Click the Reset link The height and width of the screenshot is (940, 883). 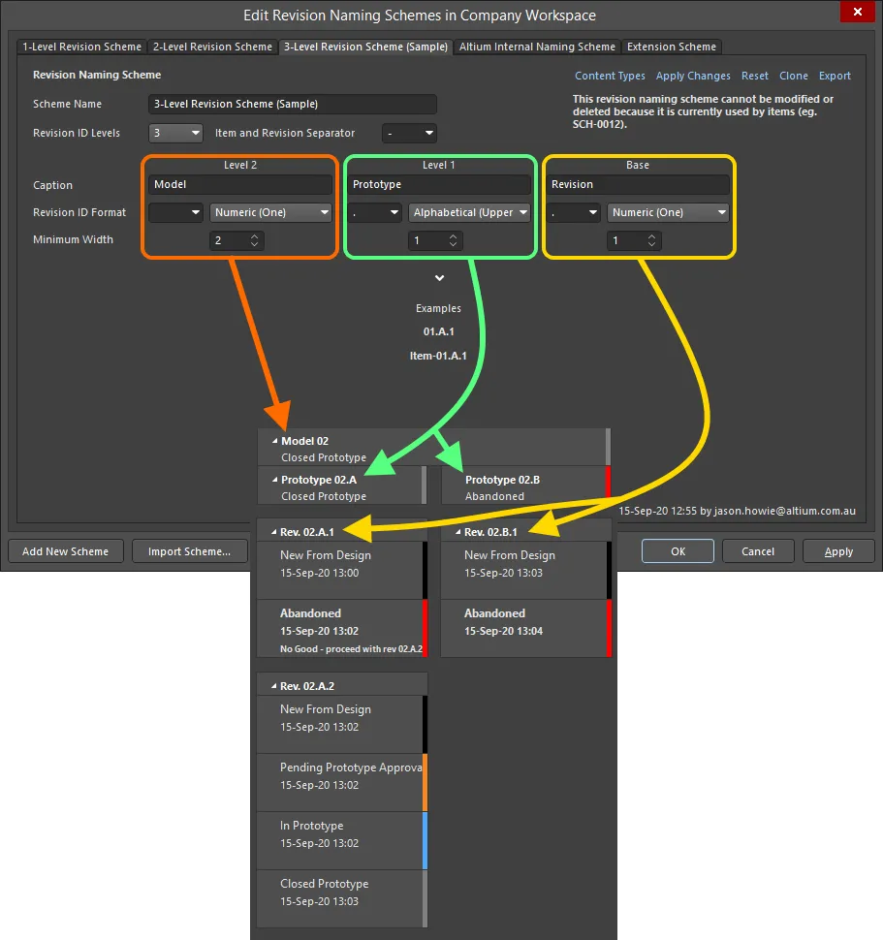click(x=755, y=76)
